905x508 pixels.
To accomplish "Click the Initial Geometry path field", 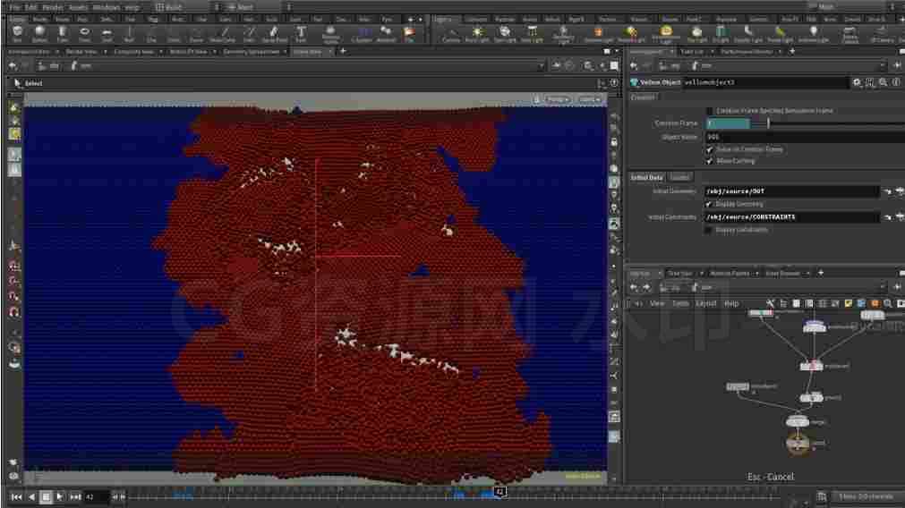I will click(x=791, y=191).
